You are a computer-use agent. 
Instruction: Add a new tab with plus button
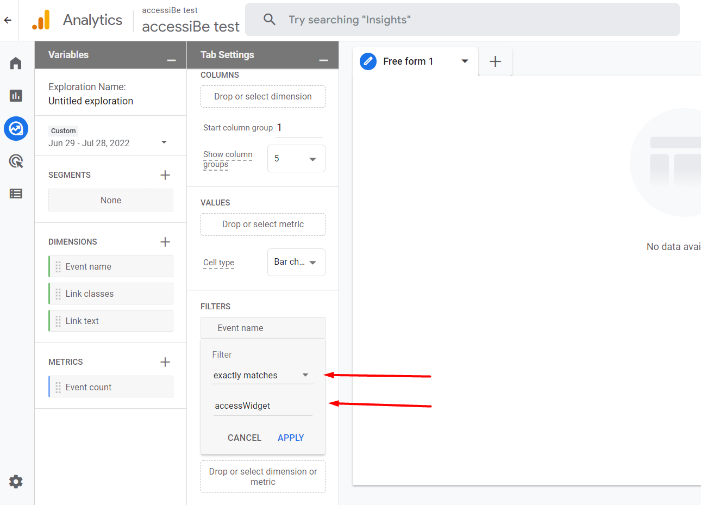[x=495, y=61]
